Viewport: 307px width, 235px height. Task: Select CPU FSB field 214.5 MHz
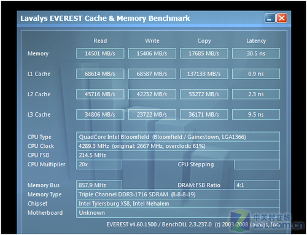tap(178, 155)
